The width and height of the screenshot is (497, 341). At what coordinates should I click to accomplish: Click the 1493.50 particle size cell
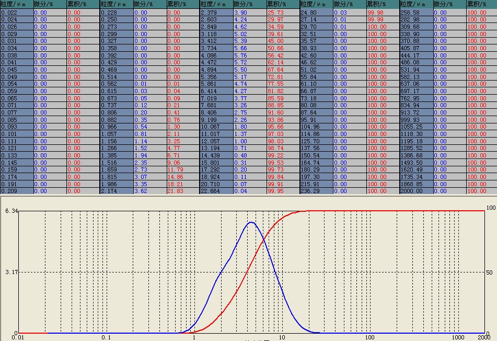(416, 163)
